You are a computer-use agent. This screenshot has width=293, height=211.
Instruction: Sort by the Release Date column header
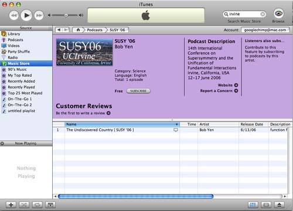click(x=254, y=124)
